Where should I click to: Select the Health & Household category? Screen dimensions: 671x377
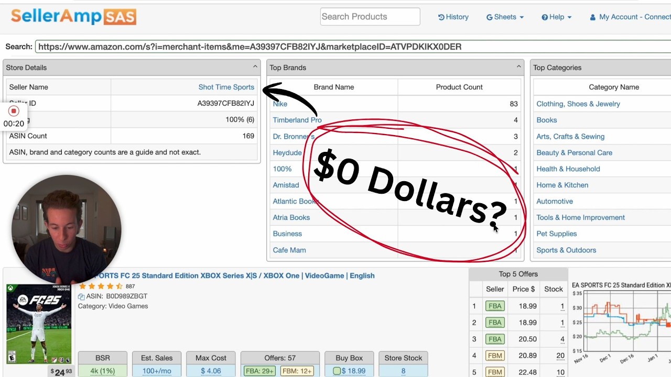pos(568,169)
